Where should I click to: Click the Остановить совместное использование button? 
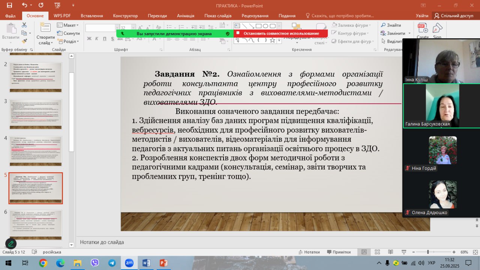[281, 33]
